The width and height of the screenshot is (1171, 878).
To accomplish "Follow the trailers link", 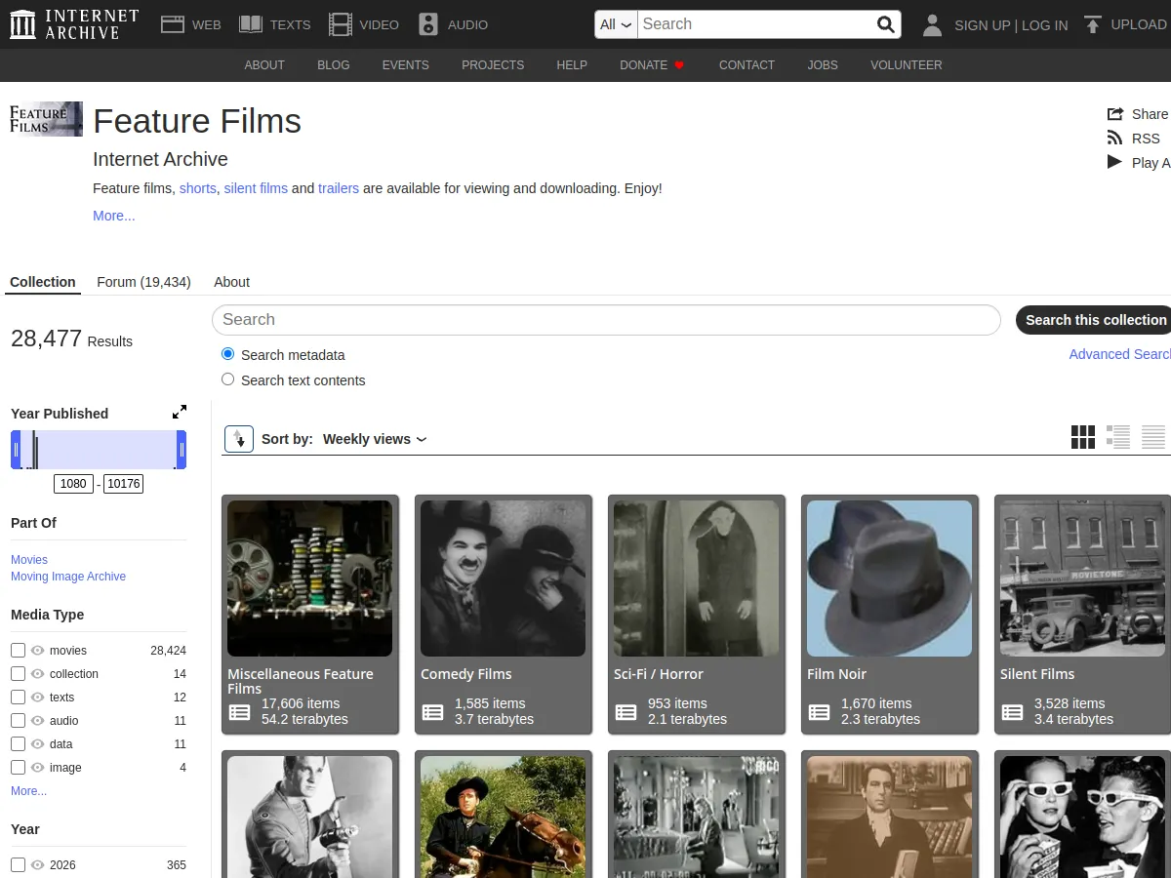I will point(339,188).
